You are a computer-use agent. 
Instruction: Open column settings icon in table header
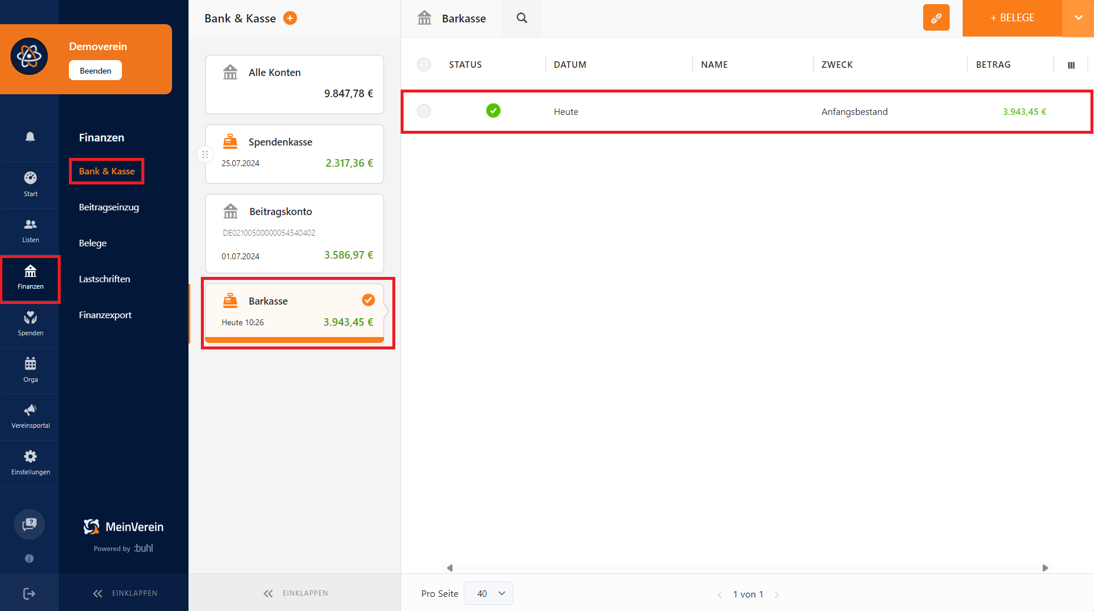pyautogui.click(x=1071, y=65)
